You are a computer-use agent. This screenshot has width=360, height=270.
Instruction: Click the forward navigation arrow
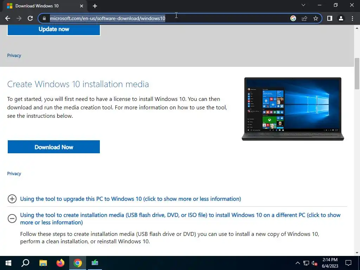(19, 18)
